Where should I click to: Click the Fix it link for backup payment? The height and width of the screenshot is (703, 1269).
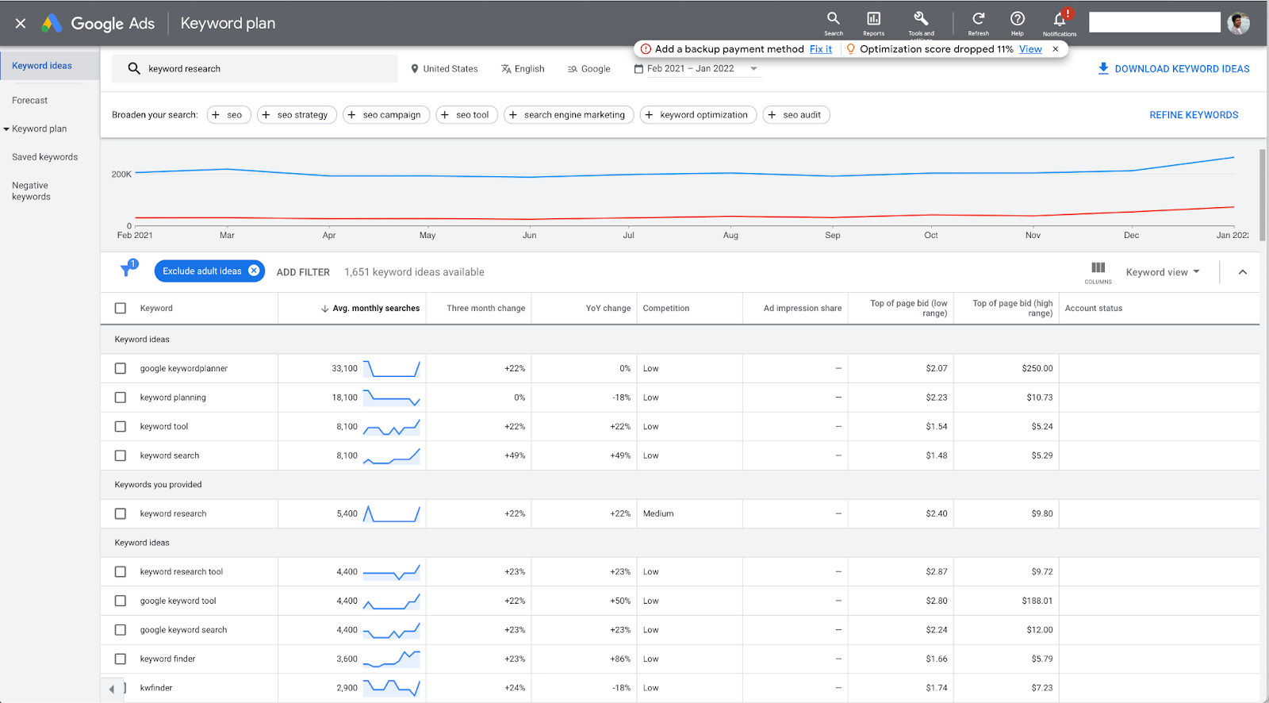pyautogui.click(x=821, y=49)
